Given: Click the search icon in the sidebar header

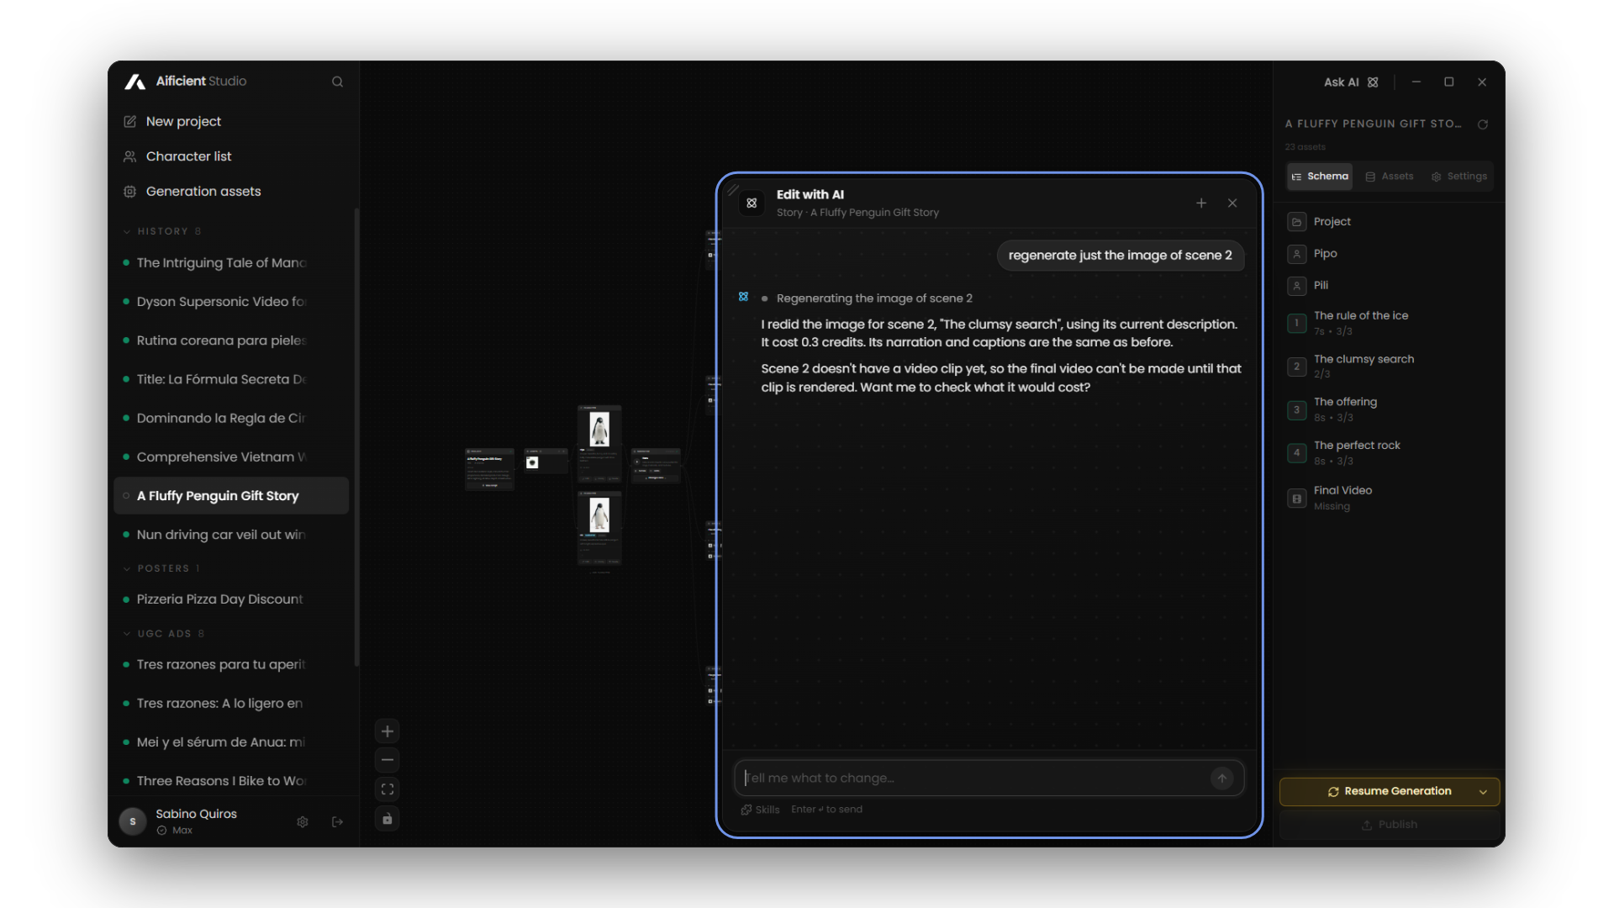Looking at the screenshot, I should click(x=337, y=82).
